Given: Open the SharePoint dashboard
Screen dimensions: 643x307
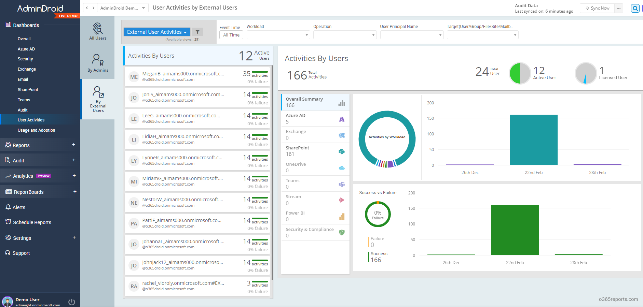Looking at the screenshot, I should click(28, 90).
